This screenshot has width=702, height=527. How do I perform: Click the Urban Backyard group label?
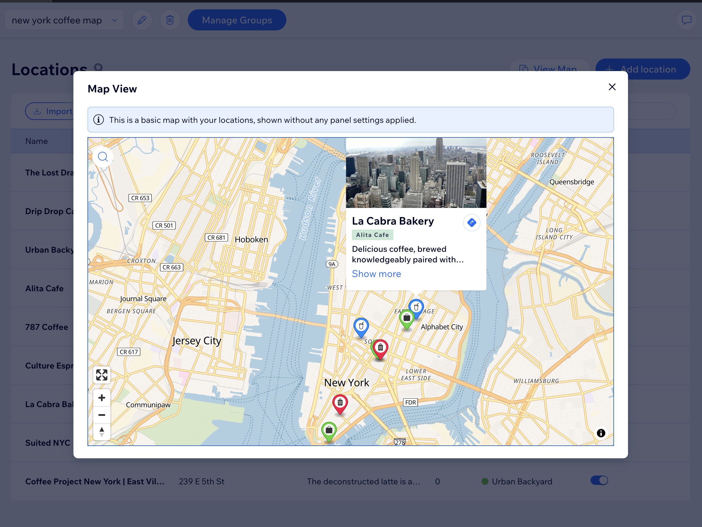(522, 481)
